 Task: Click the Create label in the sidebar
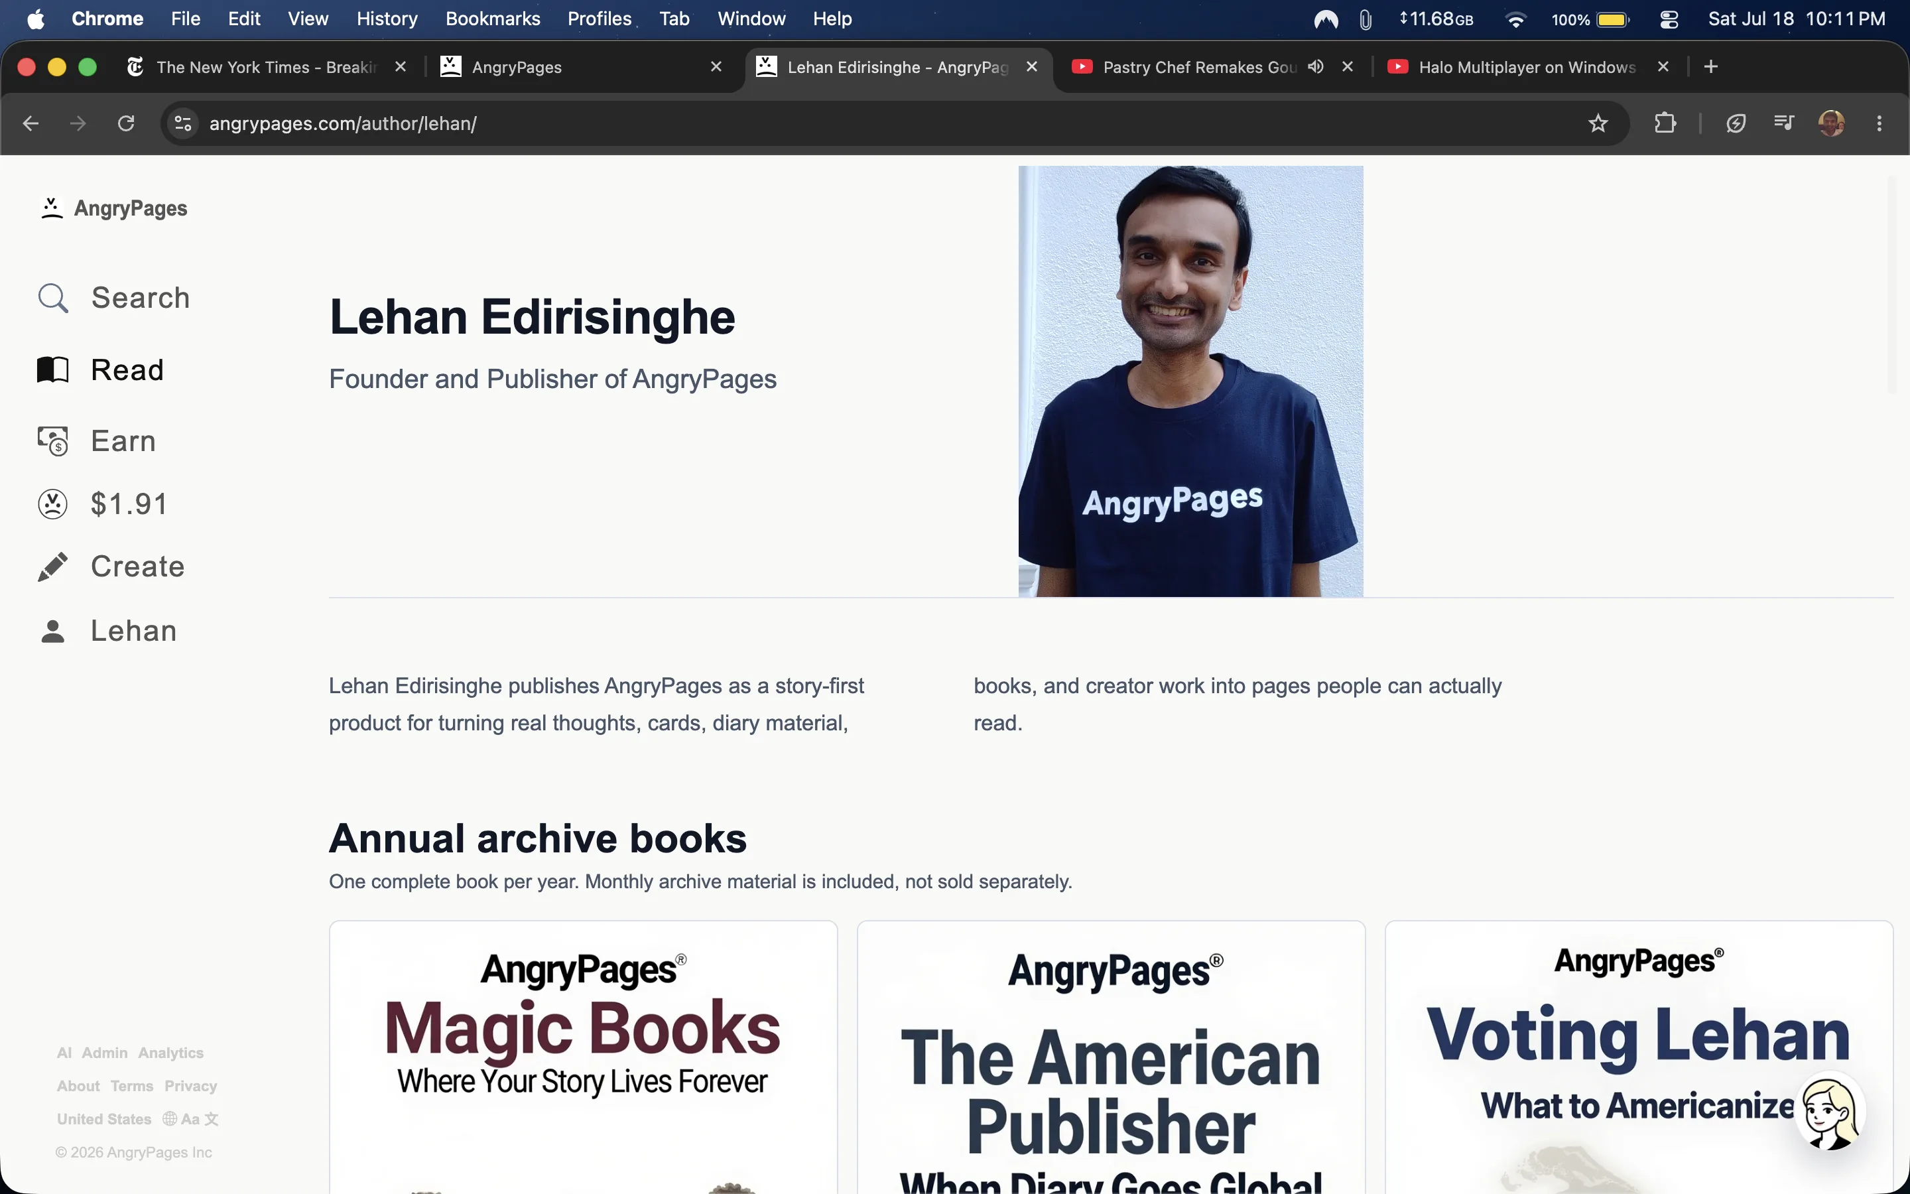(137, 567)
